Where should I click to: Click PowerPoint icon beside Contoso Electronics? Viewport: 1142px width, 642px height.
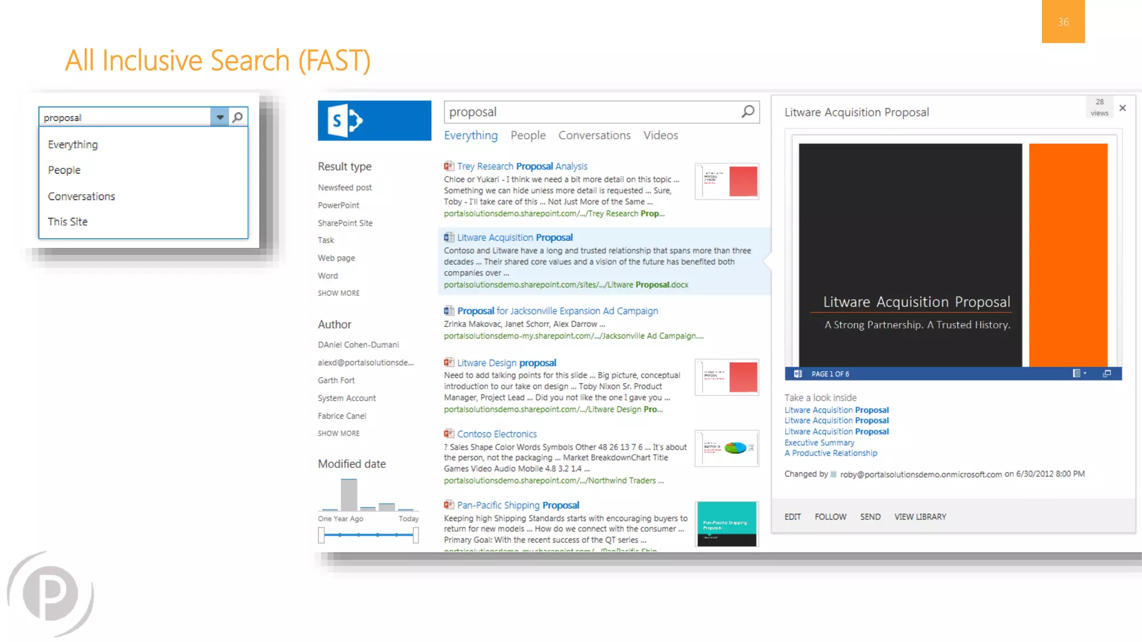tap(449, 434)
